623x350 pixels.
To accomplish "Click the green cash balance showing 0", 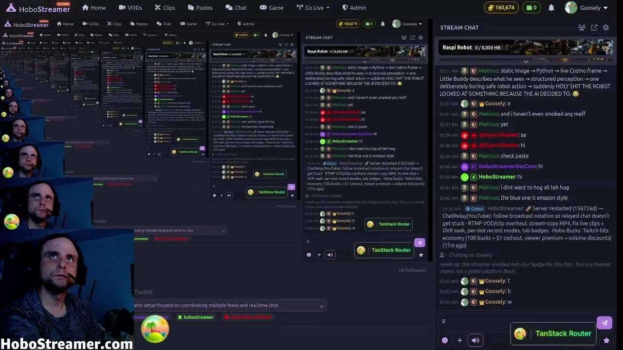I will pyautogui.click(x=531, y=8).
